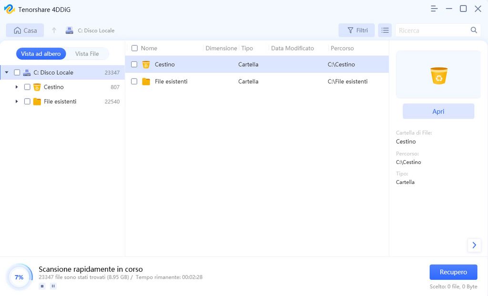The width and height of the screenshot is (488, 296).
Task: Check the Cestino checkbox in file list
Action: [x=134, y=64]
